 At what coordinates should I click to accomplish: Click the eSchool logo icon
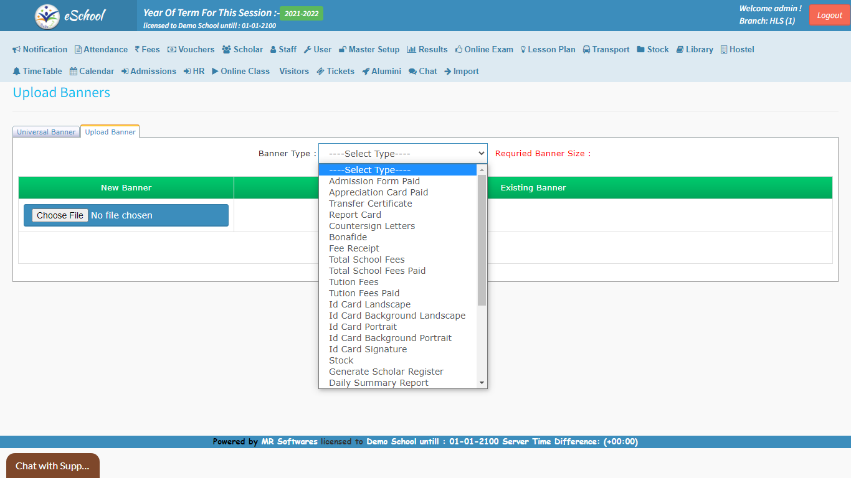point(47,16)
